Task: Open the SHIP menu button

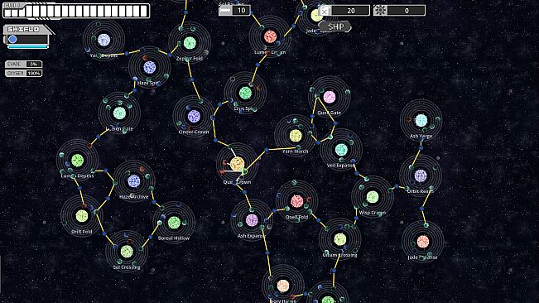Action: click(335, 26)
